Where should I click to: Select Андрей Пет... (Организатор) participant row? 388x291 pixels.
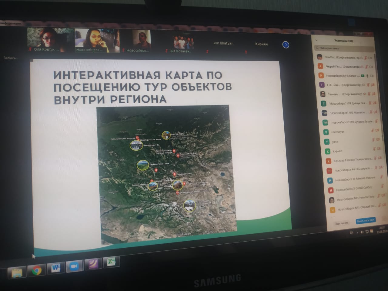[x=345, y=66]
